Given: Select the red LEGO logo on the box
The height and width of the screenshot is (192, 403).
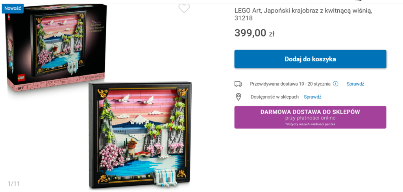Looking at the screenshot, I should 21,79.
